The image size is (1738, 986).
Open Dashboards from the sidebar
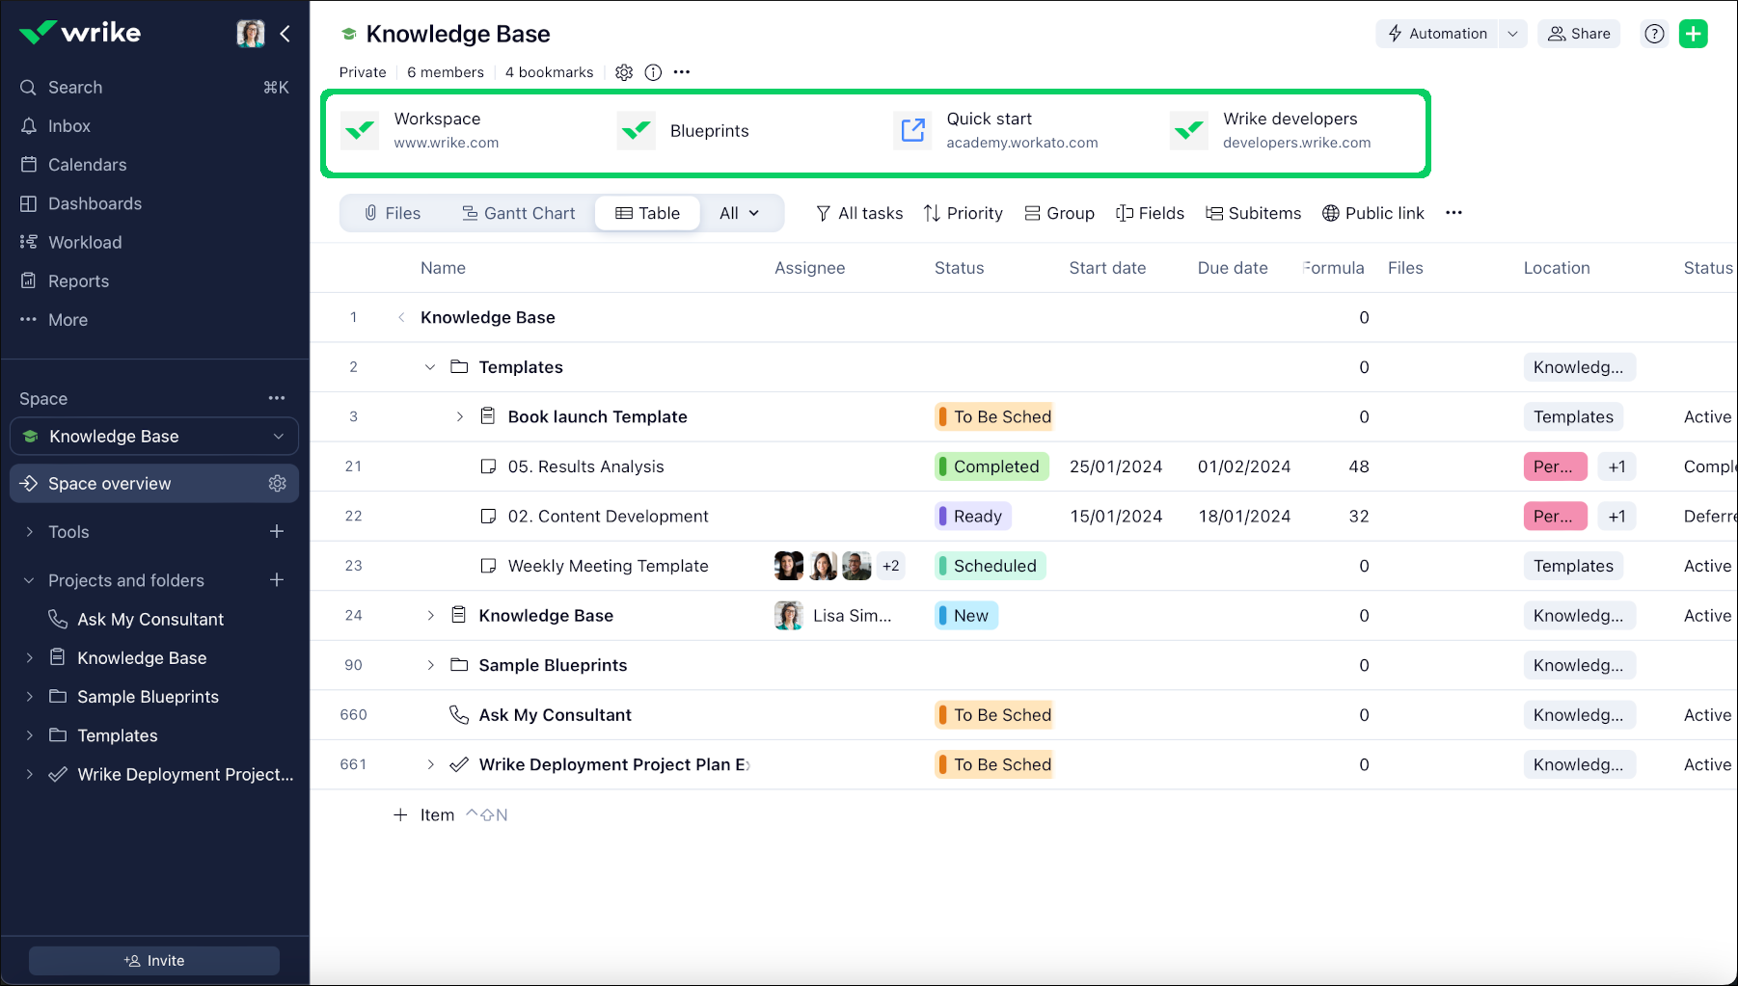(x=94, y=203)
